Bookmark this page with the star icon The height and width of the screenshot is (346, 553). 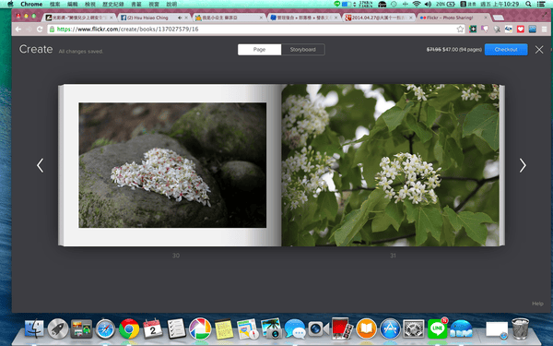tap(460, 30)
